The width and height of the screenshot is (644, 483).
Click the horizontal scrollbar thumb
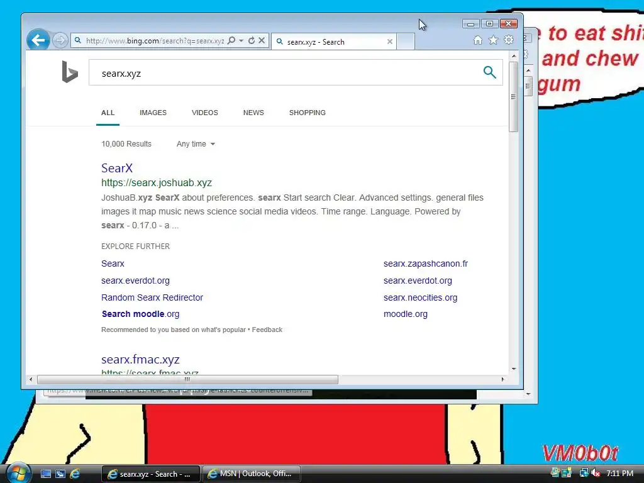point(187,379)
